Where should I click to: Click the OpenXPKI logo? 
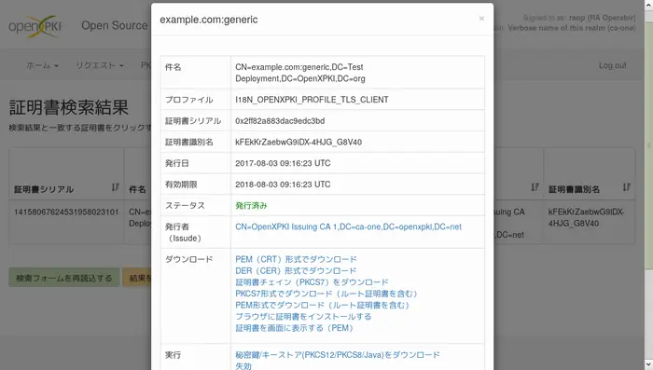(x=35, y=26)
